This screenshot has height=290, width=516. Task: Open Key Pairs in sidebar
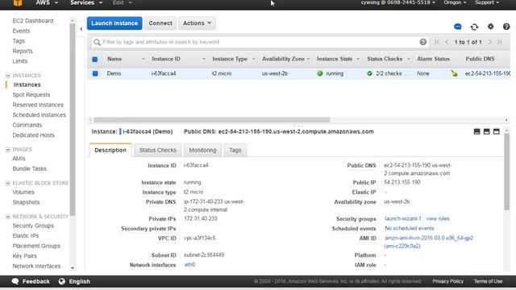24,256
